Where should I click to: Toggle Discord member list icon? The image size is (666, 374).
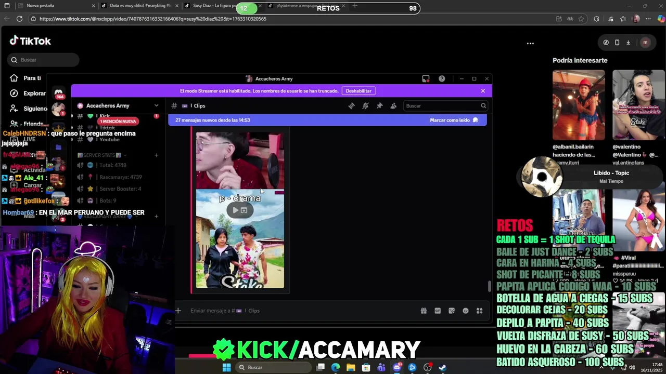tap(393, 106)
